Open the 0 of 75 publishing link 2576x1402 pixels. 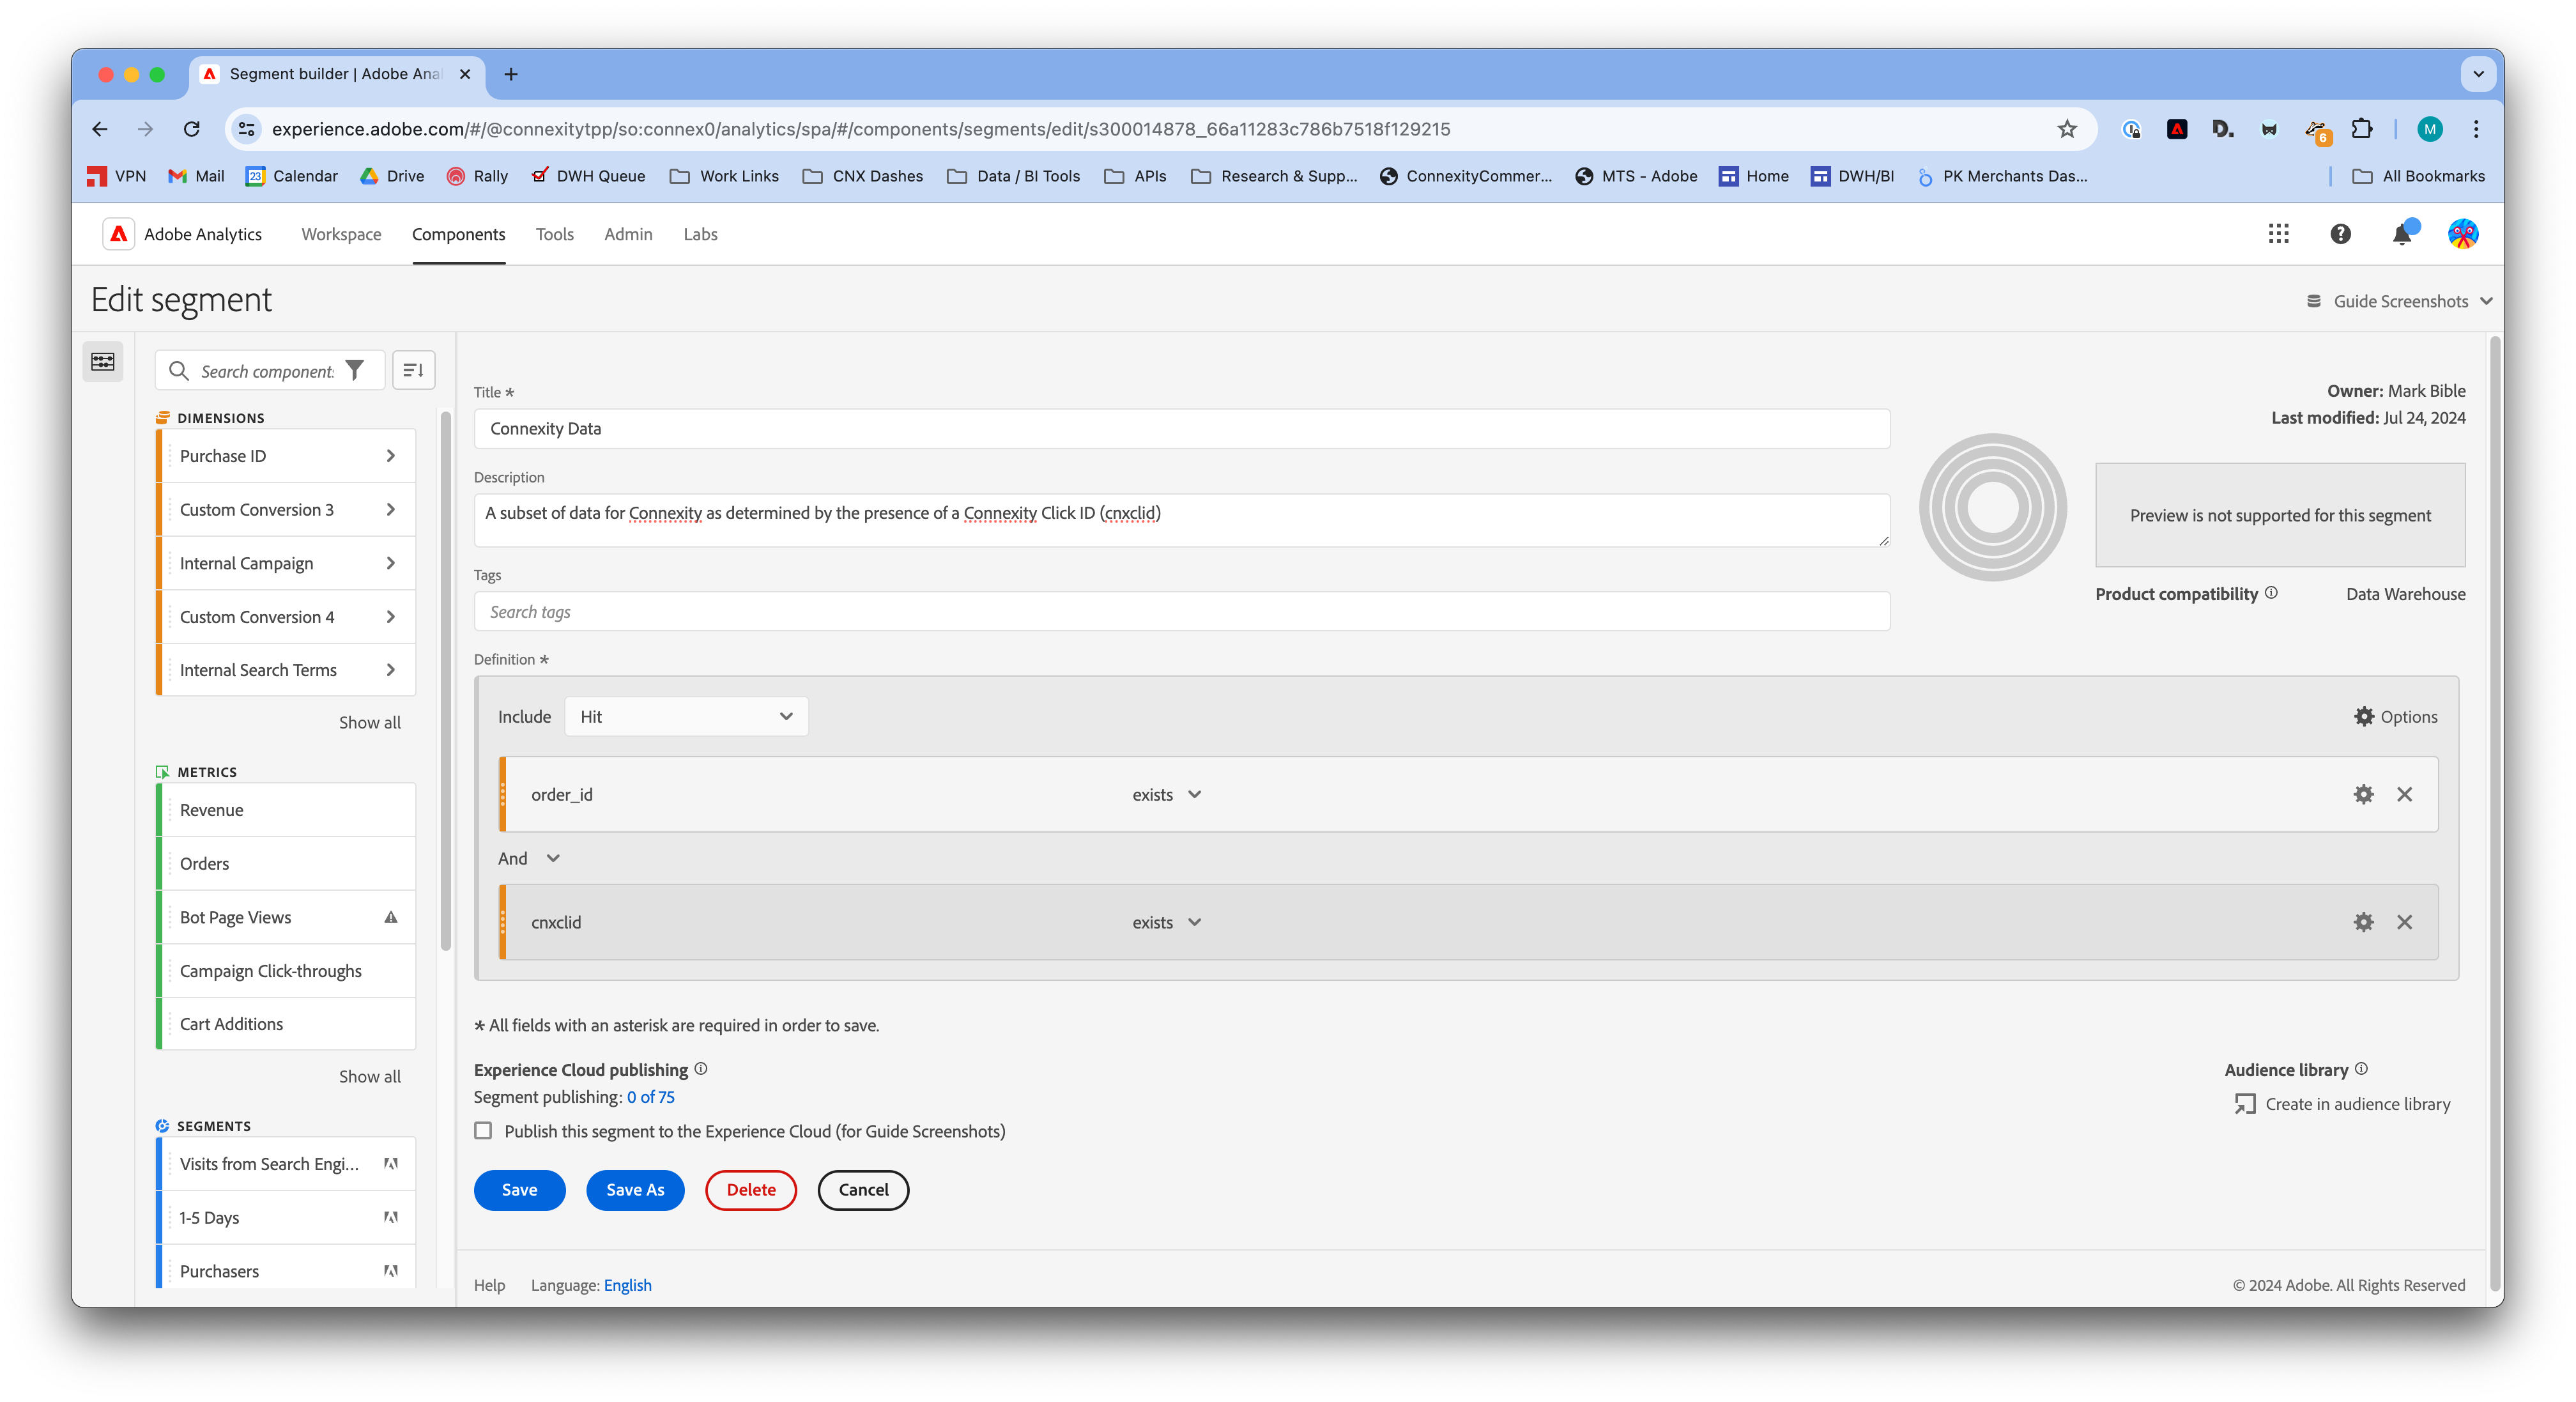point(650,1097)
